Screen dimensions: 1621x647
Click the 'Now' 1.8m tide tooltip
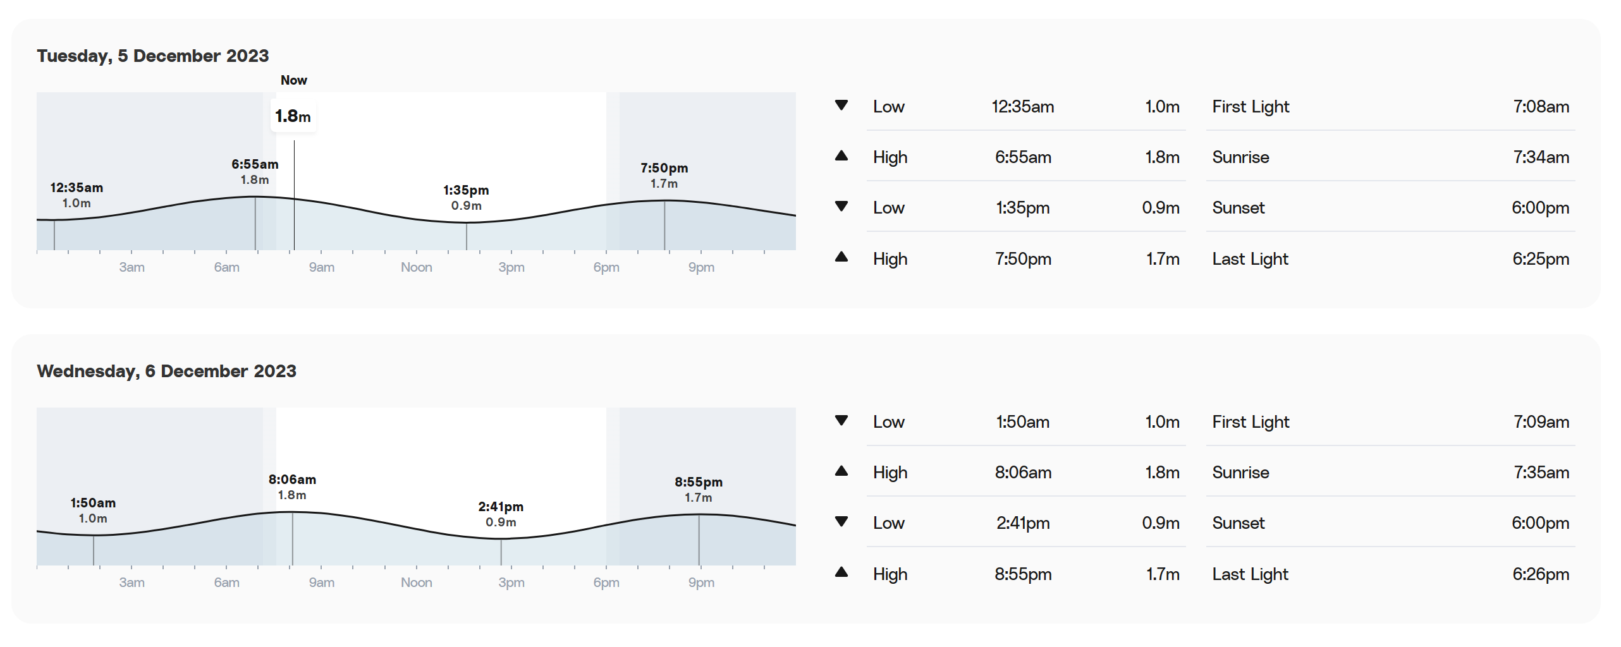coord(293,116)
